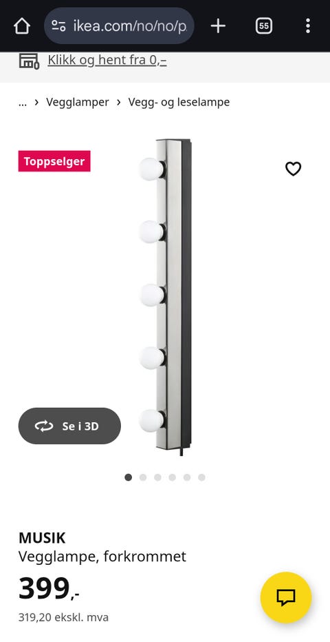Screen dimensions: 330x642
Task: Open the tab switcher showing 55
Action: (264, 26)
